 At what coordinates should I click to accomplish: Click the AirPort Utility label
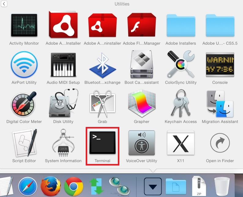(24, 82)
